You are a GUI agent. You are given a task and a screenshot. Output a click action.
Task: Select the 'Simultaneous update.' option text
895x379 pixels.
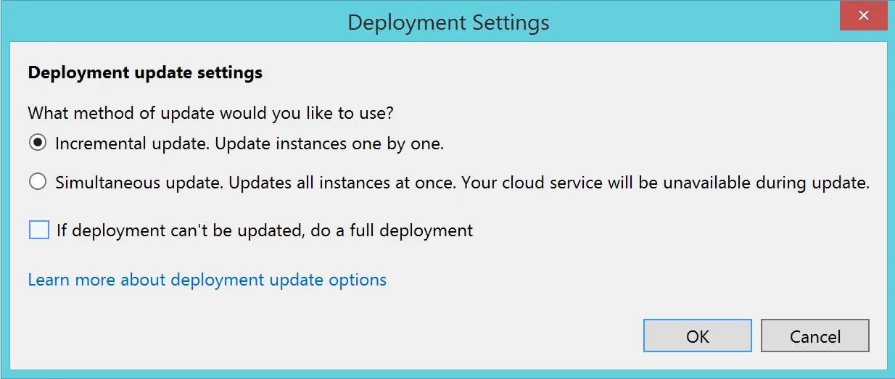pos(140,183)
